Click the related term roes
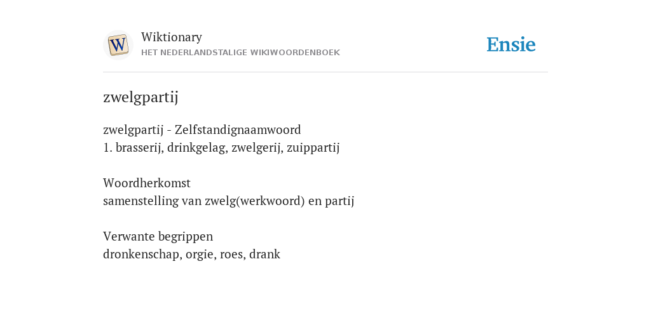651x325 pixels. pos(233,254)
